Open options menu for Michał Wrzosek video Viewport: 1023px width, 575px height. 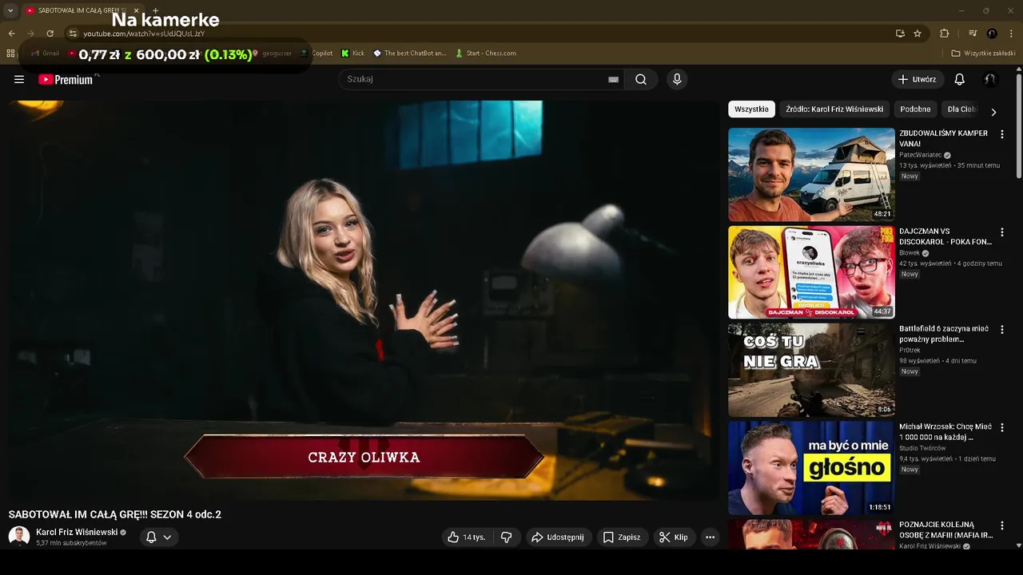1002,428
